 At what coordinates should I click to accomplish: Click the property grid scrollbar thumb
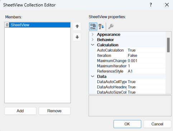point(168,45)
